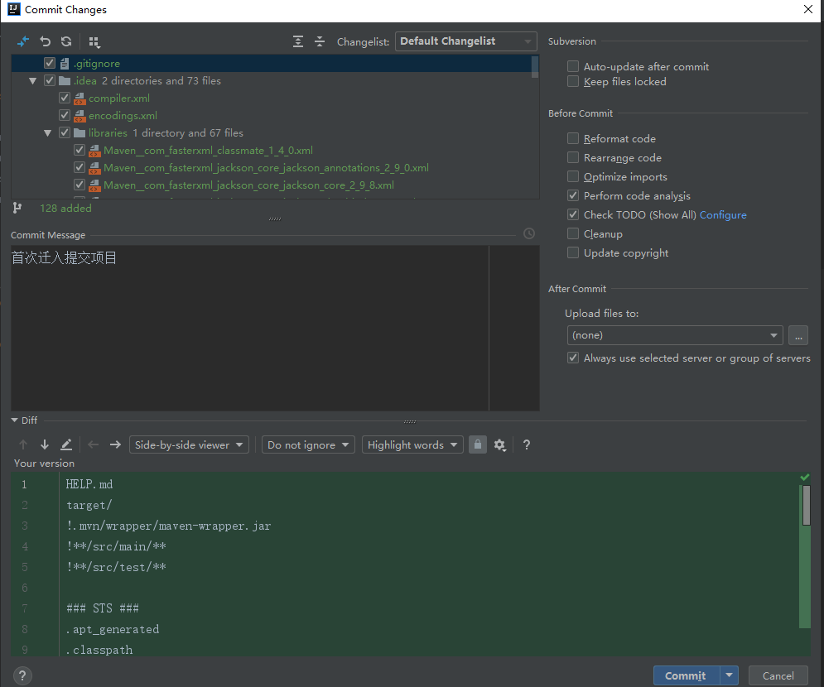Open diff settings gear icon
824x687 pixels.
(499, 445)
